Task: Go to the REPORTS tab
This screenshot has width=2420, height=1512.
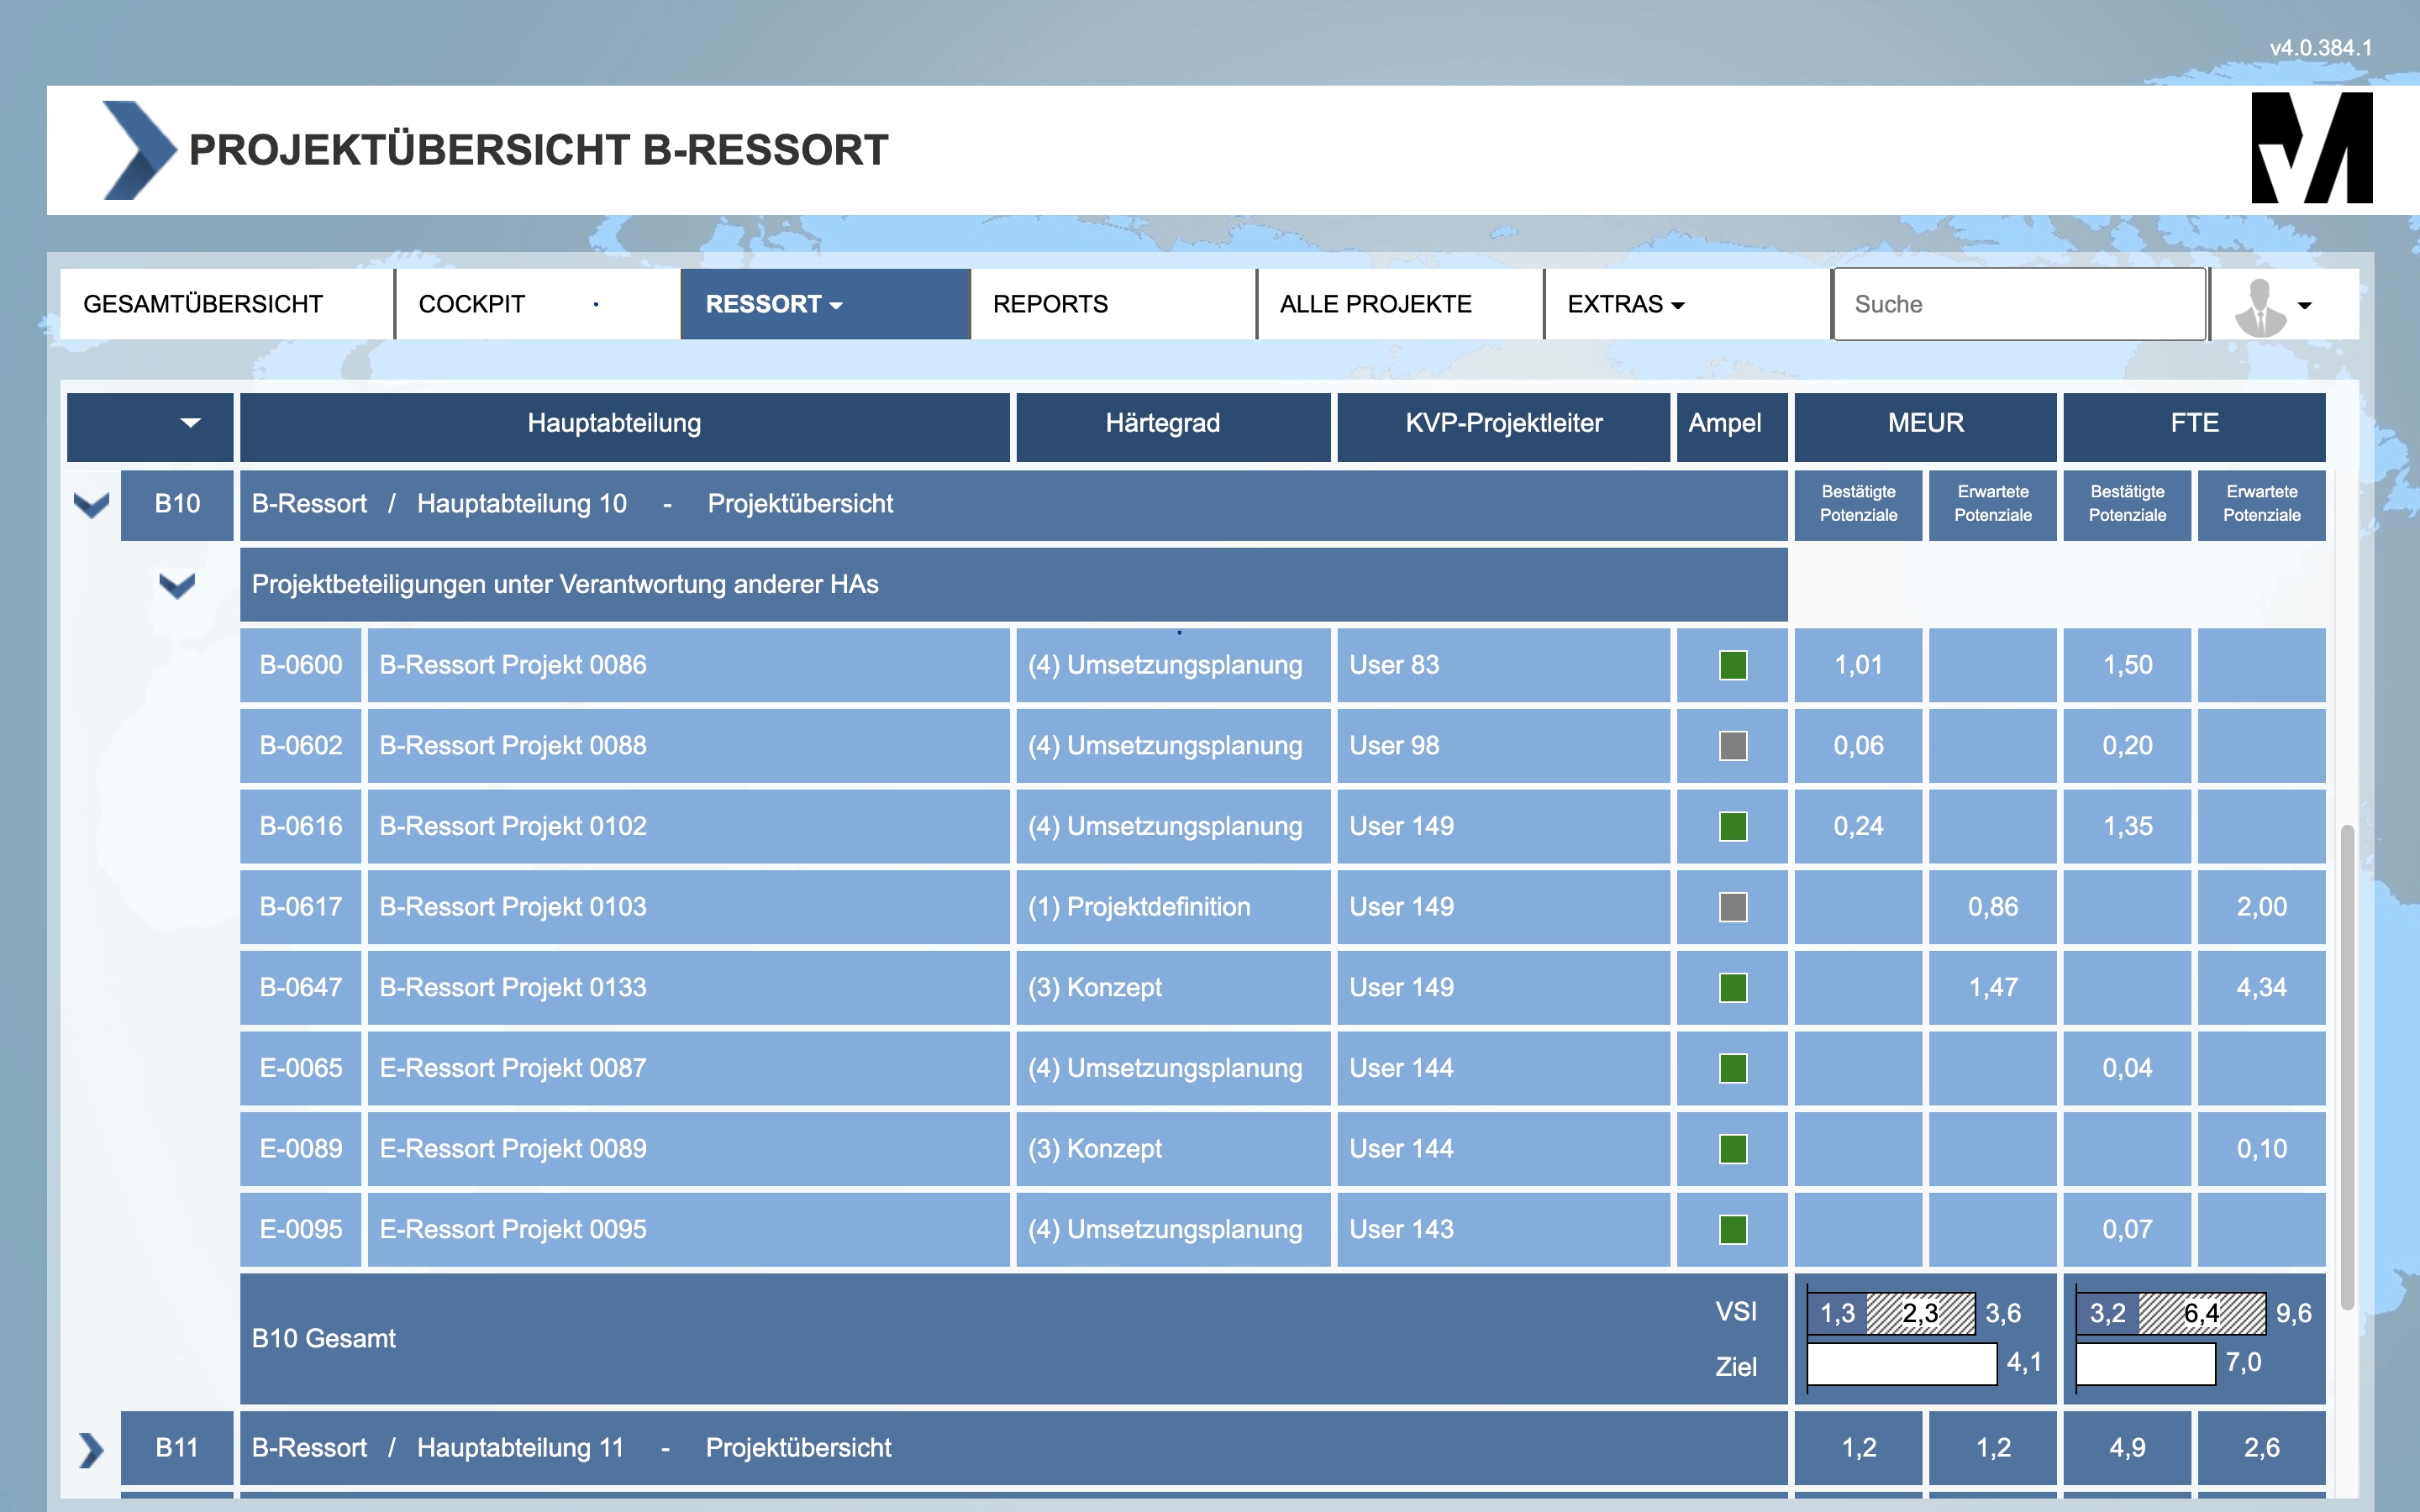Action: coord(1050,304)
